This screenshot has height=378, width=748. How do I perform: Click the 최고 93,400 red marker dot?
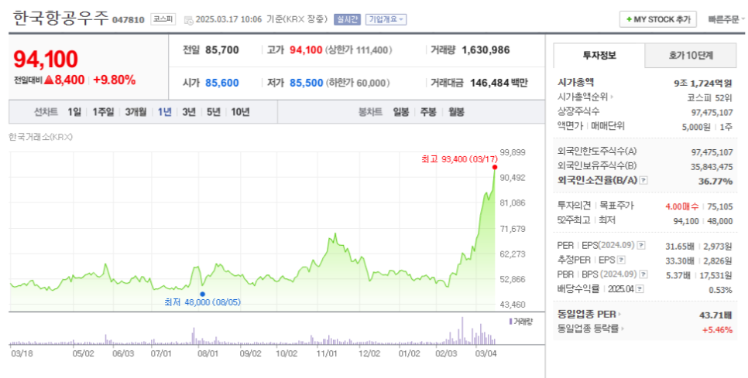(495, 168)
